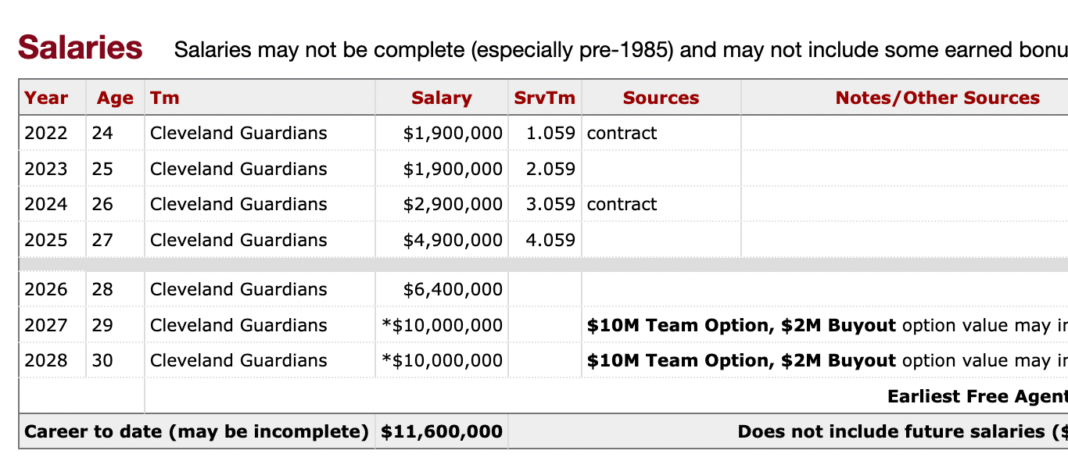This screenshot has height=472, width=1068.
Task: Click the Notes/Other Sources column header
Action: [x=937, y=98]
